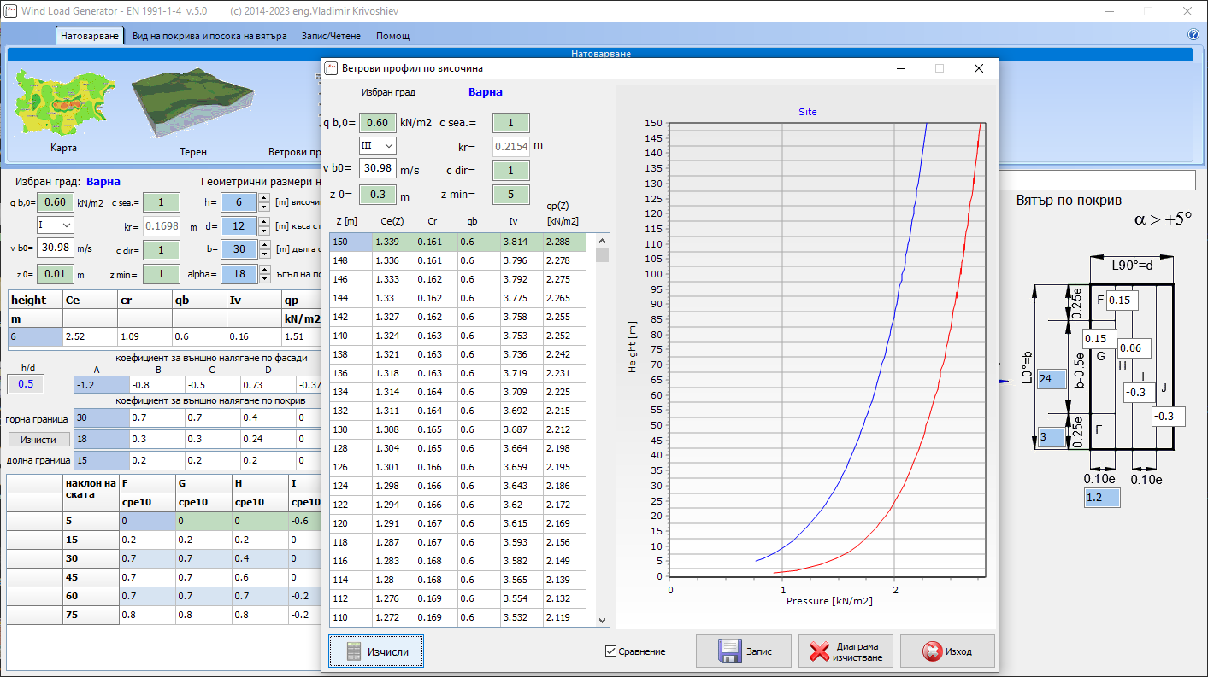
Task: Save results with the Запис floppy button
Action: pos(743,651)
